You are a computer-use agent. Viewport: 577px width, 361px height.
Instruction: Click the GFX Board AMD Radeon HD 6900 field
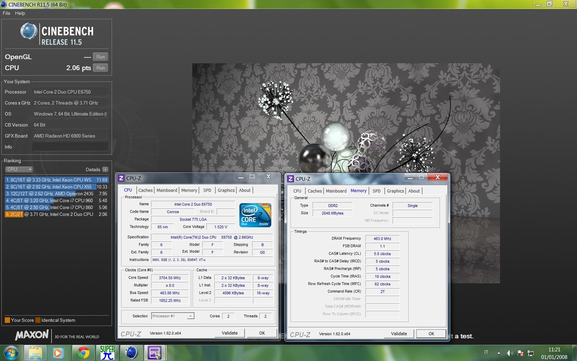coord(70,136)
